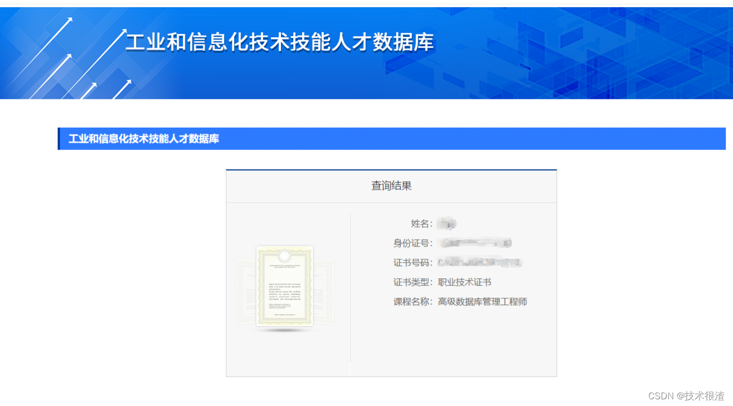This screenshot has height=406, width=733.
Task: Select the blue section bar heading 工业和信息化技术技能人才数据库
Action: coord(144,139)
